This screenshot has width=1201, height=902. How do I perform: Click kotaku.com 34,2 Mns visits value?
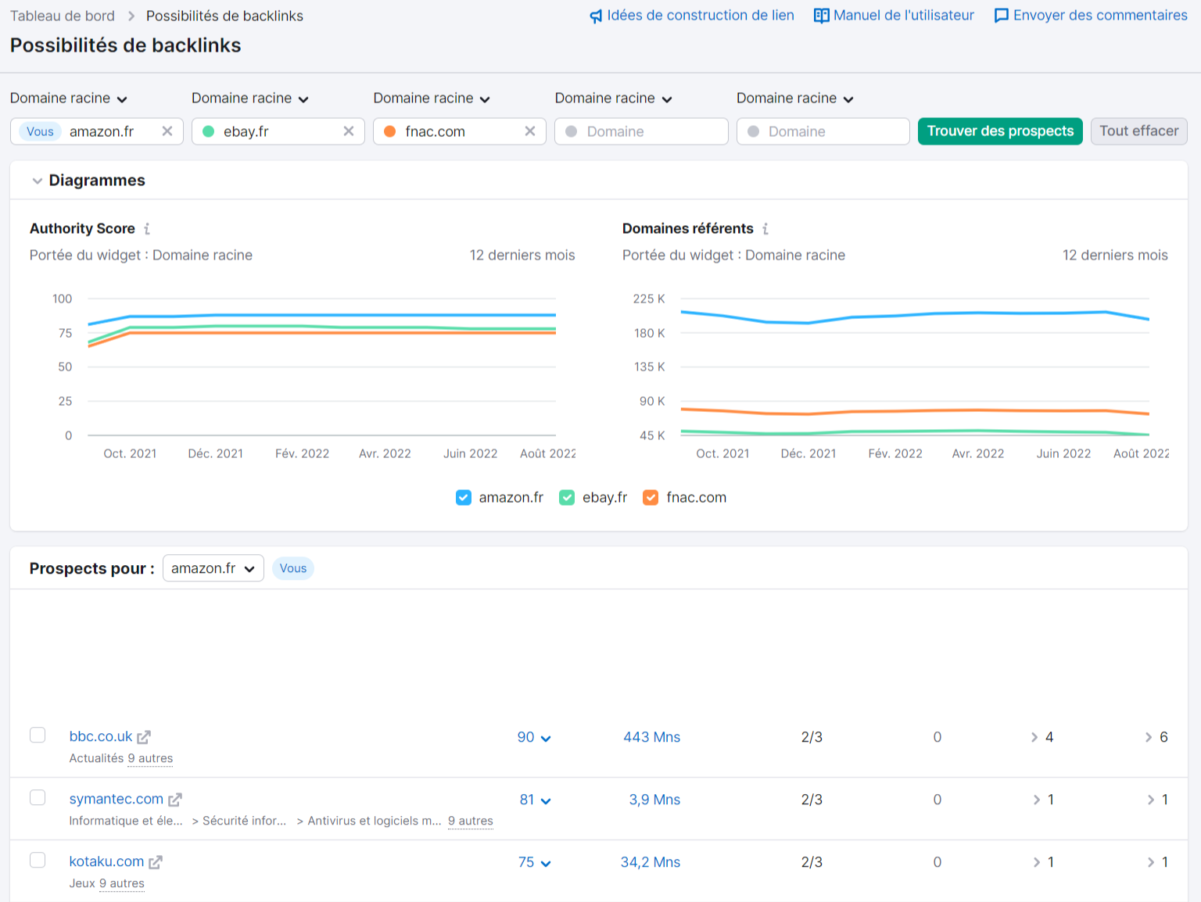click(651, 862)
